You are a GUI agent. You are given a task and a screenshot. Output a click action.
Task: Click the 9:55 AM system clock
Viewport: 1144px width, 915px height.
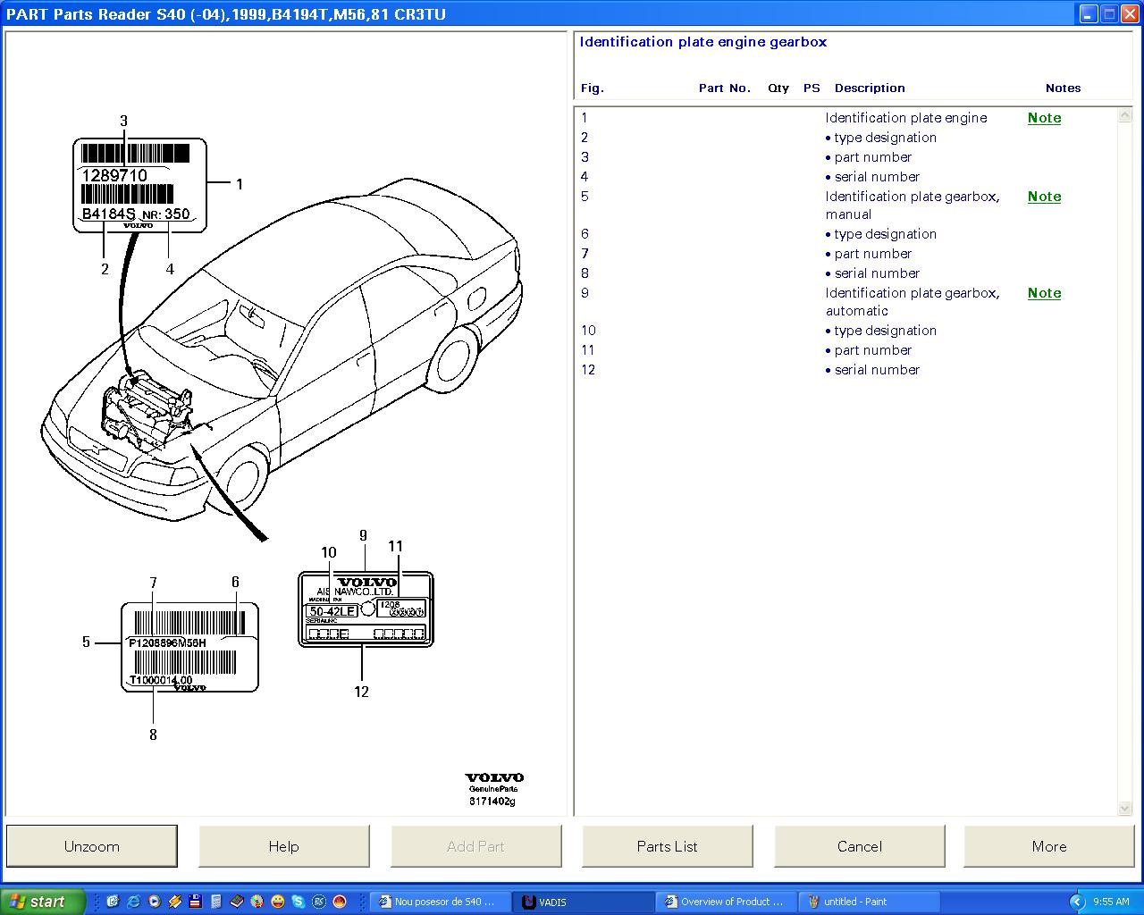pyautogui.click(x=1111, y=902)
